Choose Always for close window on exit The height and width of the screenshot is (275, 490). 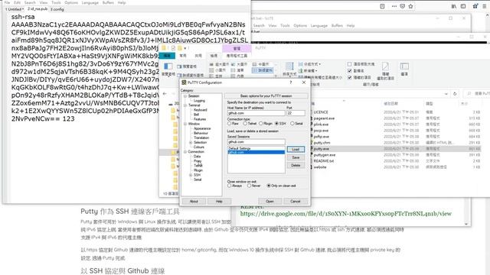pyautogui.click(x=230, y=186)
